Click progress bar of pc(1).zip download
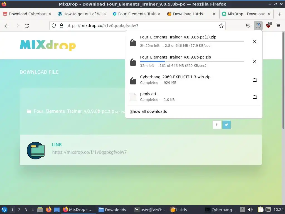Viewport: 285px width, 214px height. [x=192, y=42]
